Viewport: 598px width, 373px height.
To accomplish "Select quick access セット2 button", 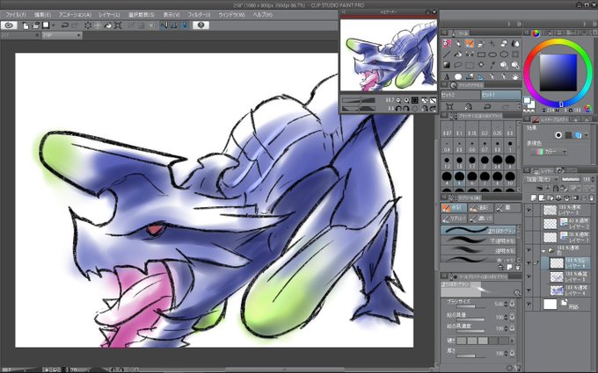I will point(460,95).
